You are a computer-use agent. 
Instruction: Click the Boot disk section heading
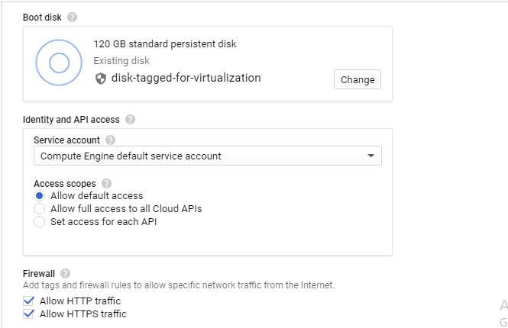[x=42, y=17]
